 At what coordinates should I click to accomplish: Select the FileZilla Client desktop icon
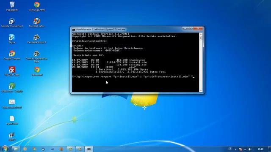12,71
